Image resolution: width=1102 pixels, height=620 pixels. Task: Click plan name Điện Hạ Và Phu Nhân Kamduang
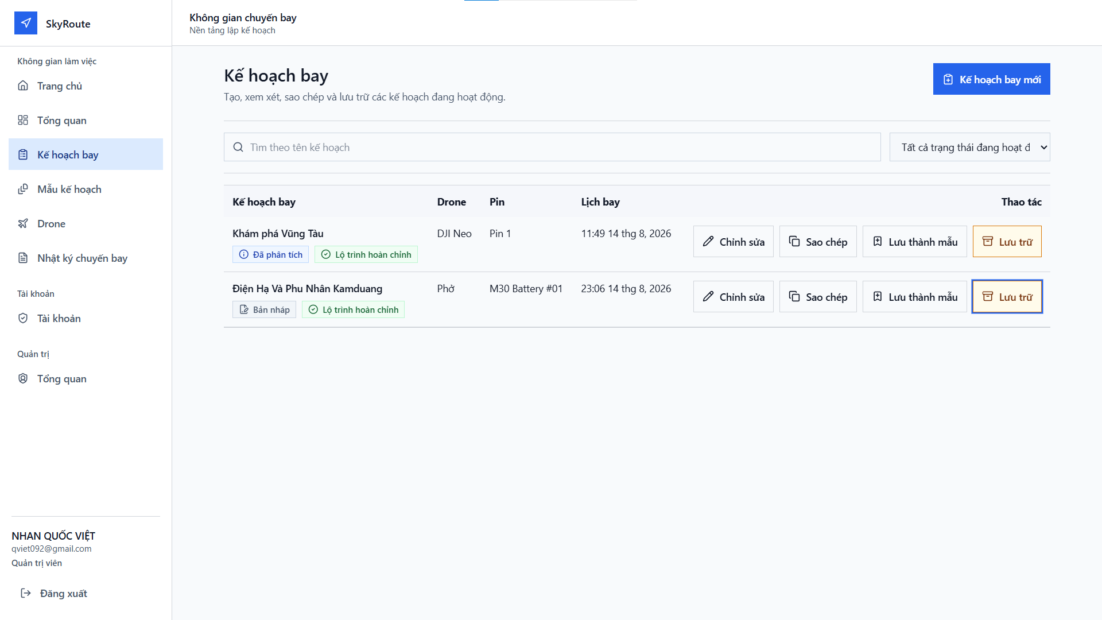(307, 288)
